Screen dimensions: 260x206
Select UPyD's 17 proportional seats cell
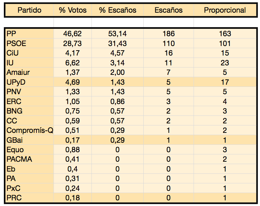[225, 82]
